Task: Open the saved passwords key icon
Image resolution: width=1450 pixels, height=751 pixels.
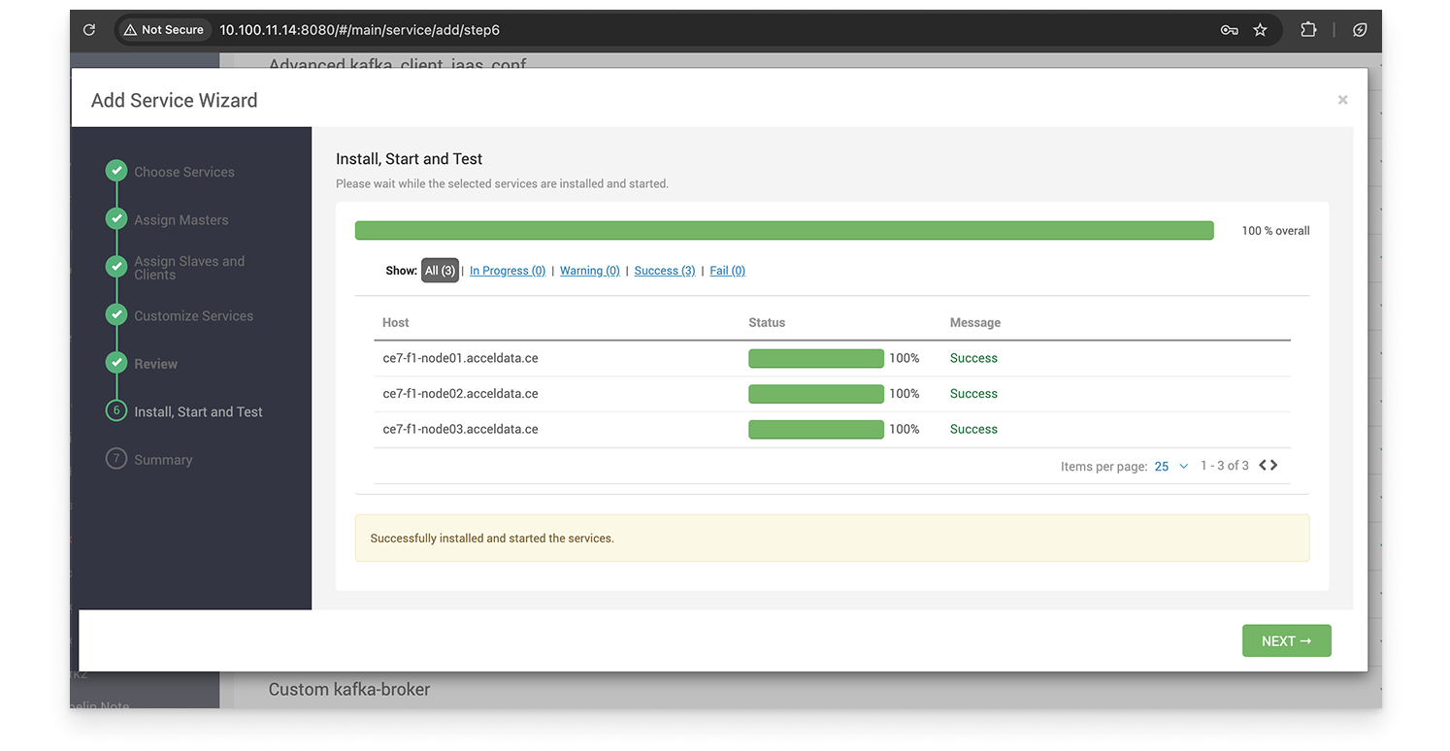Action: click(1229, 30)
